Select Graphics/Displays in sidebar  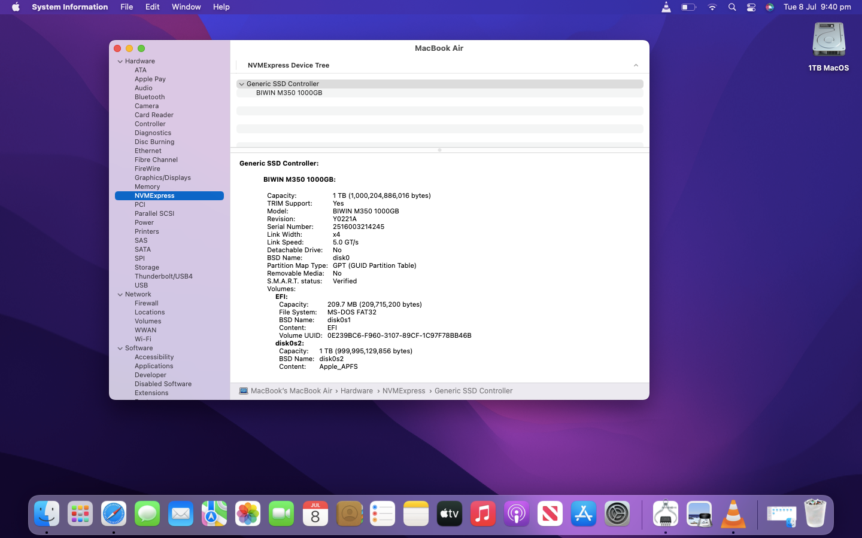pos(163,178)
